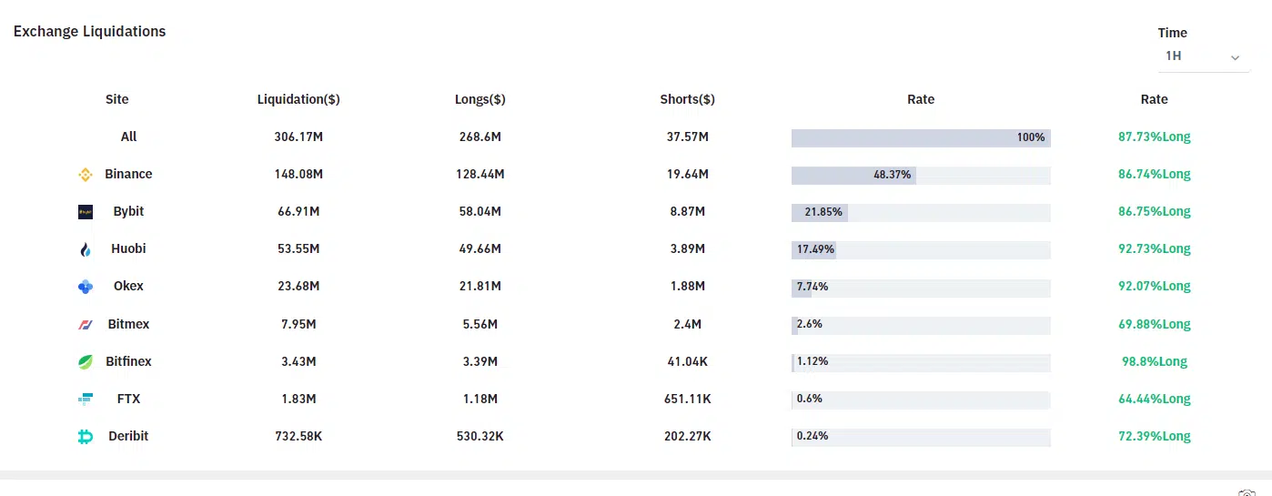Select the All row label
This screenshot has width=1272, height=496.
tap(129, 137)
